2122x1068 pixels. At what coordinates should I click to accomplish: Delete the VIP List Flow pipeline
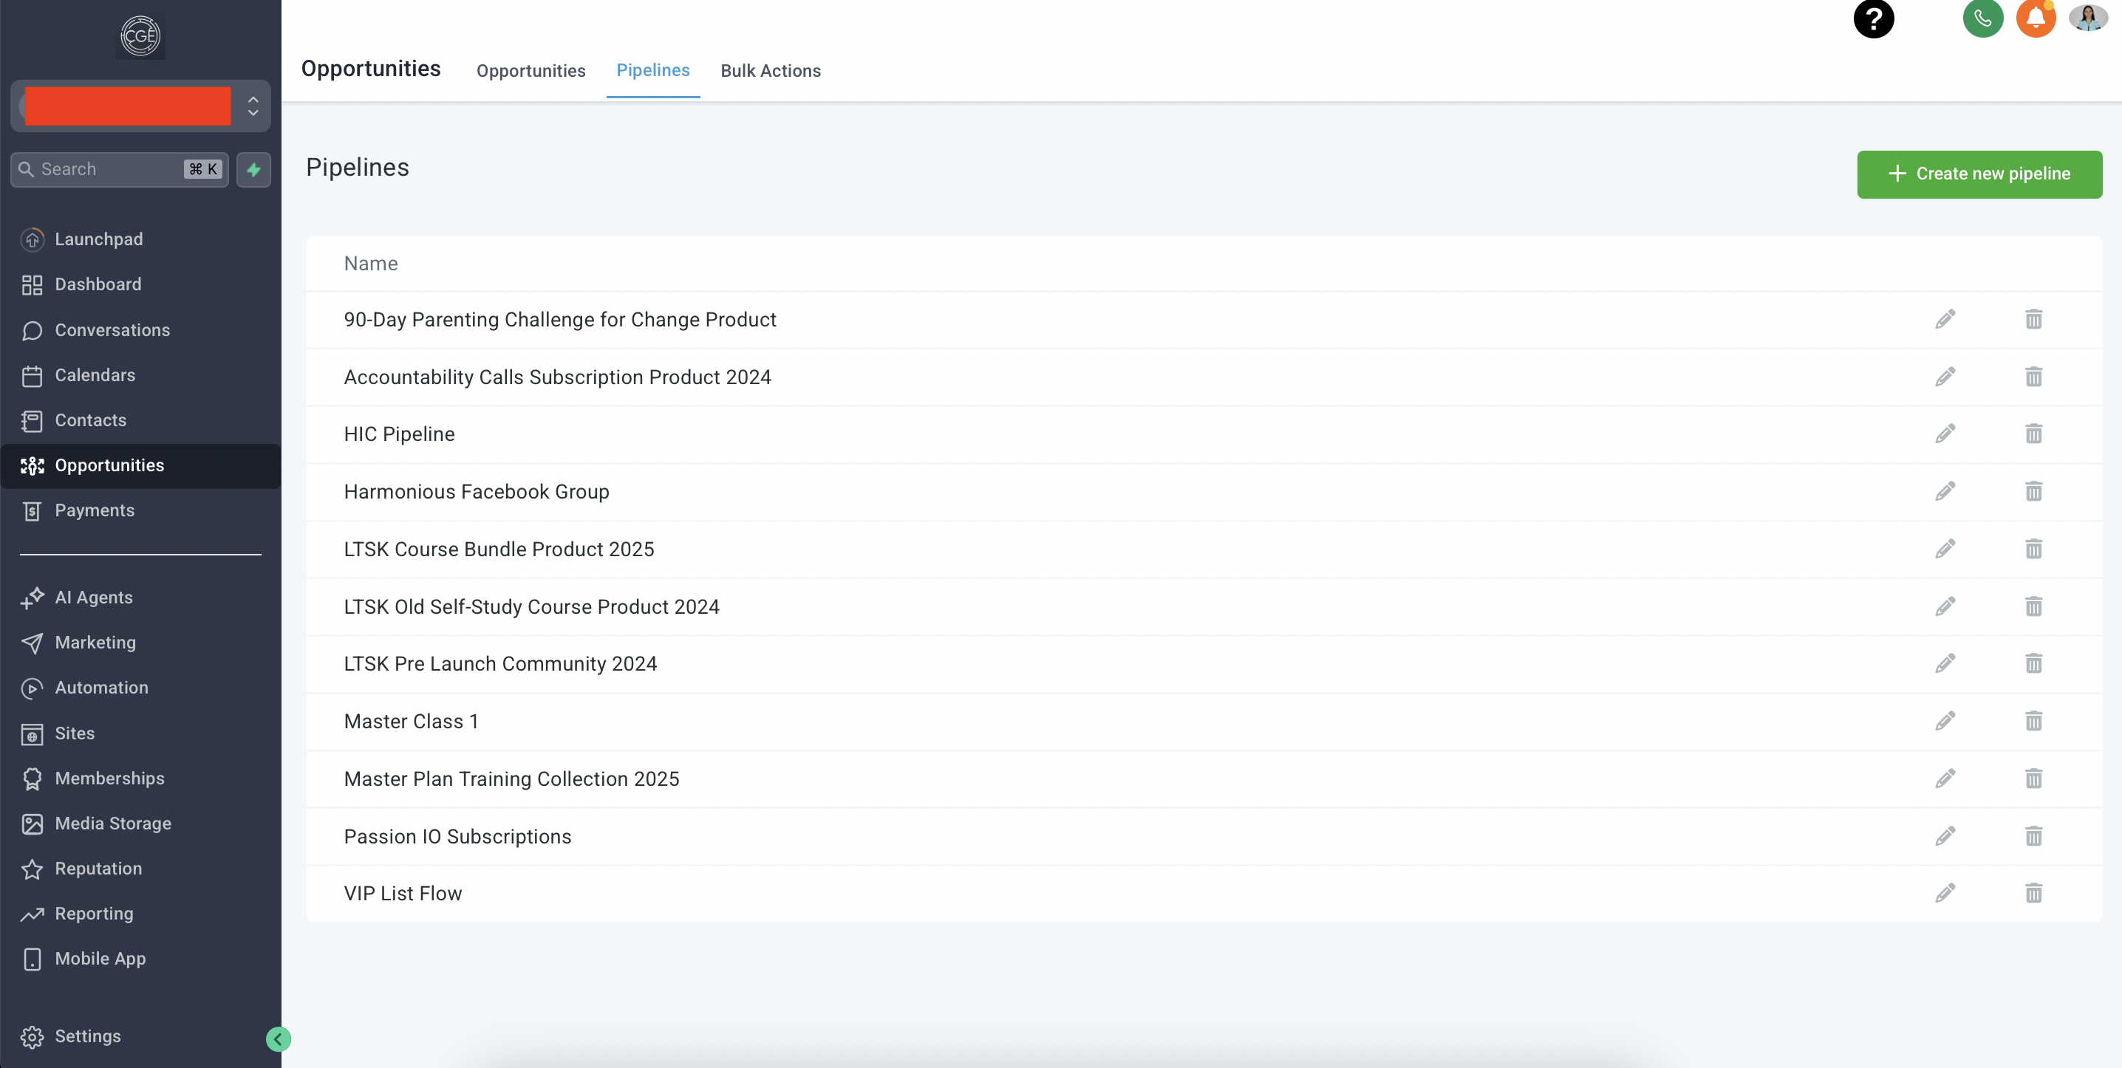(2033, 894)
